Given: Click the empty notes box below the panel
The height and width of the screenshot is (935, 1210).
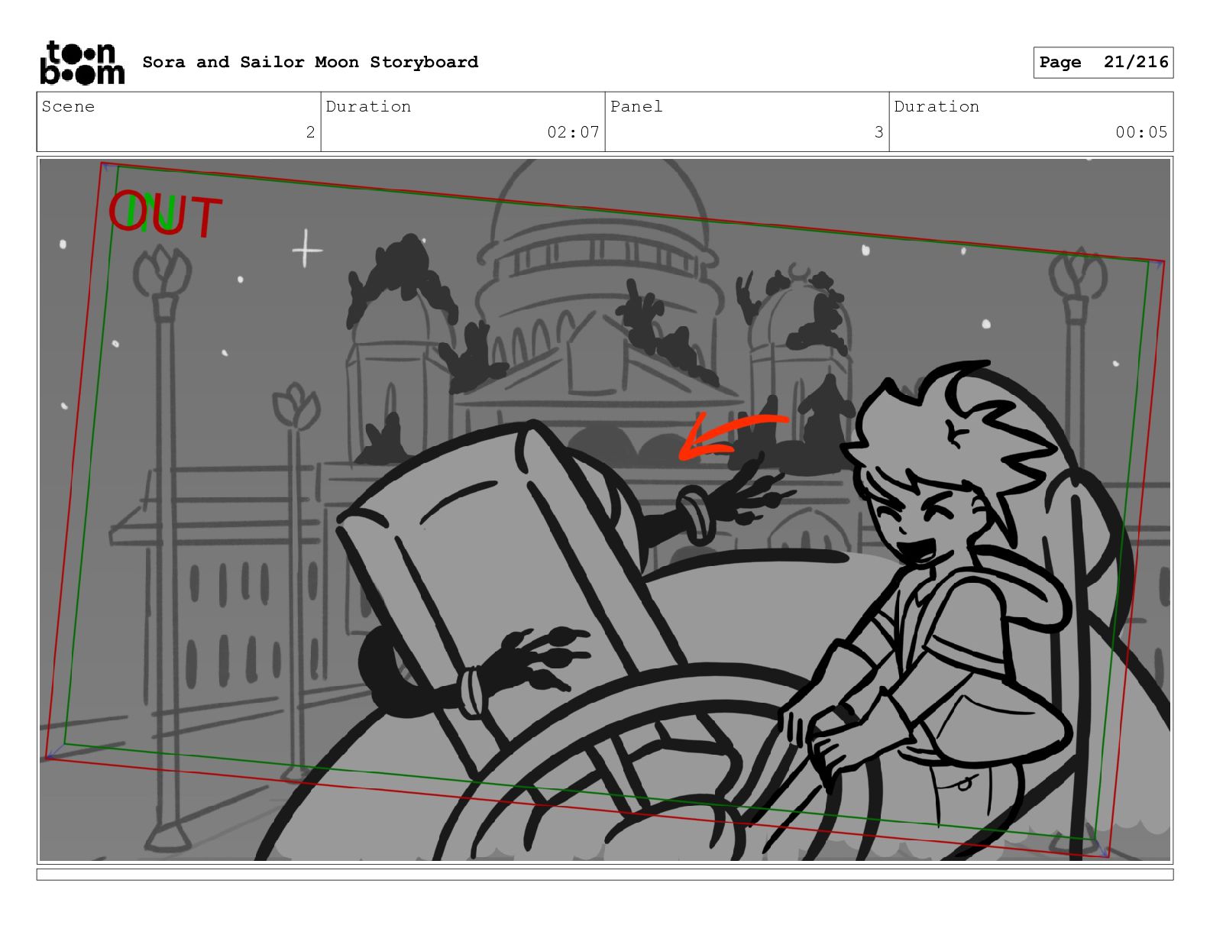Looking at the screenshot, I should click(x=605, y=875).
